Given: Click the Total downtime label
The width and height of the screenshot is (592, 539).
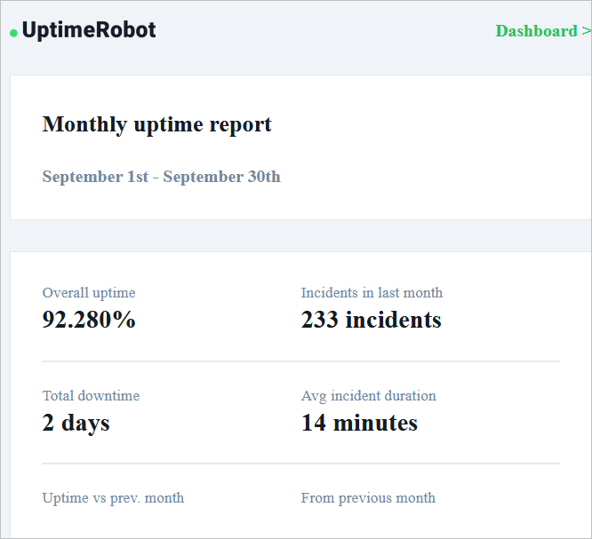Looking at the screenshot, I should tap(91, 396).
